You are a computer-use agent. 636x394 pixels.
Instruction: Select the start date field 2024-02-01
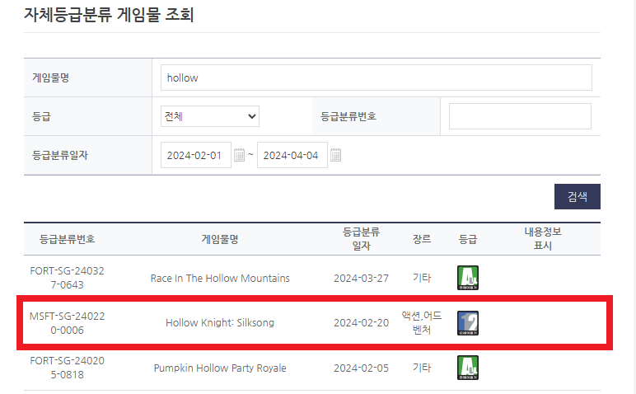(x=195, y=156)
